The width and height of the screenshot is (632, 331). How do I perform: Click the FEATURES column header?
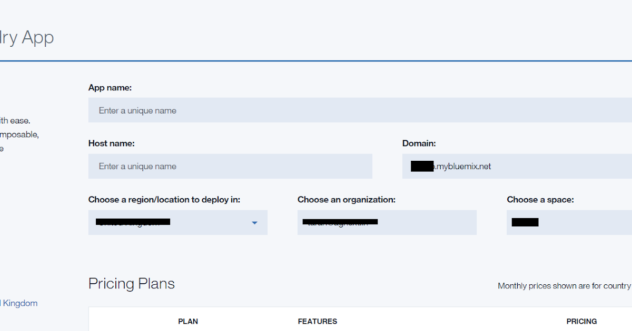(x=317, y=321)
